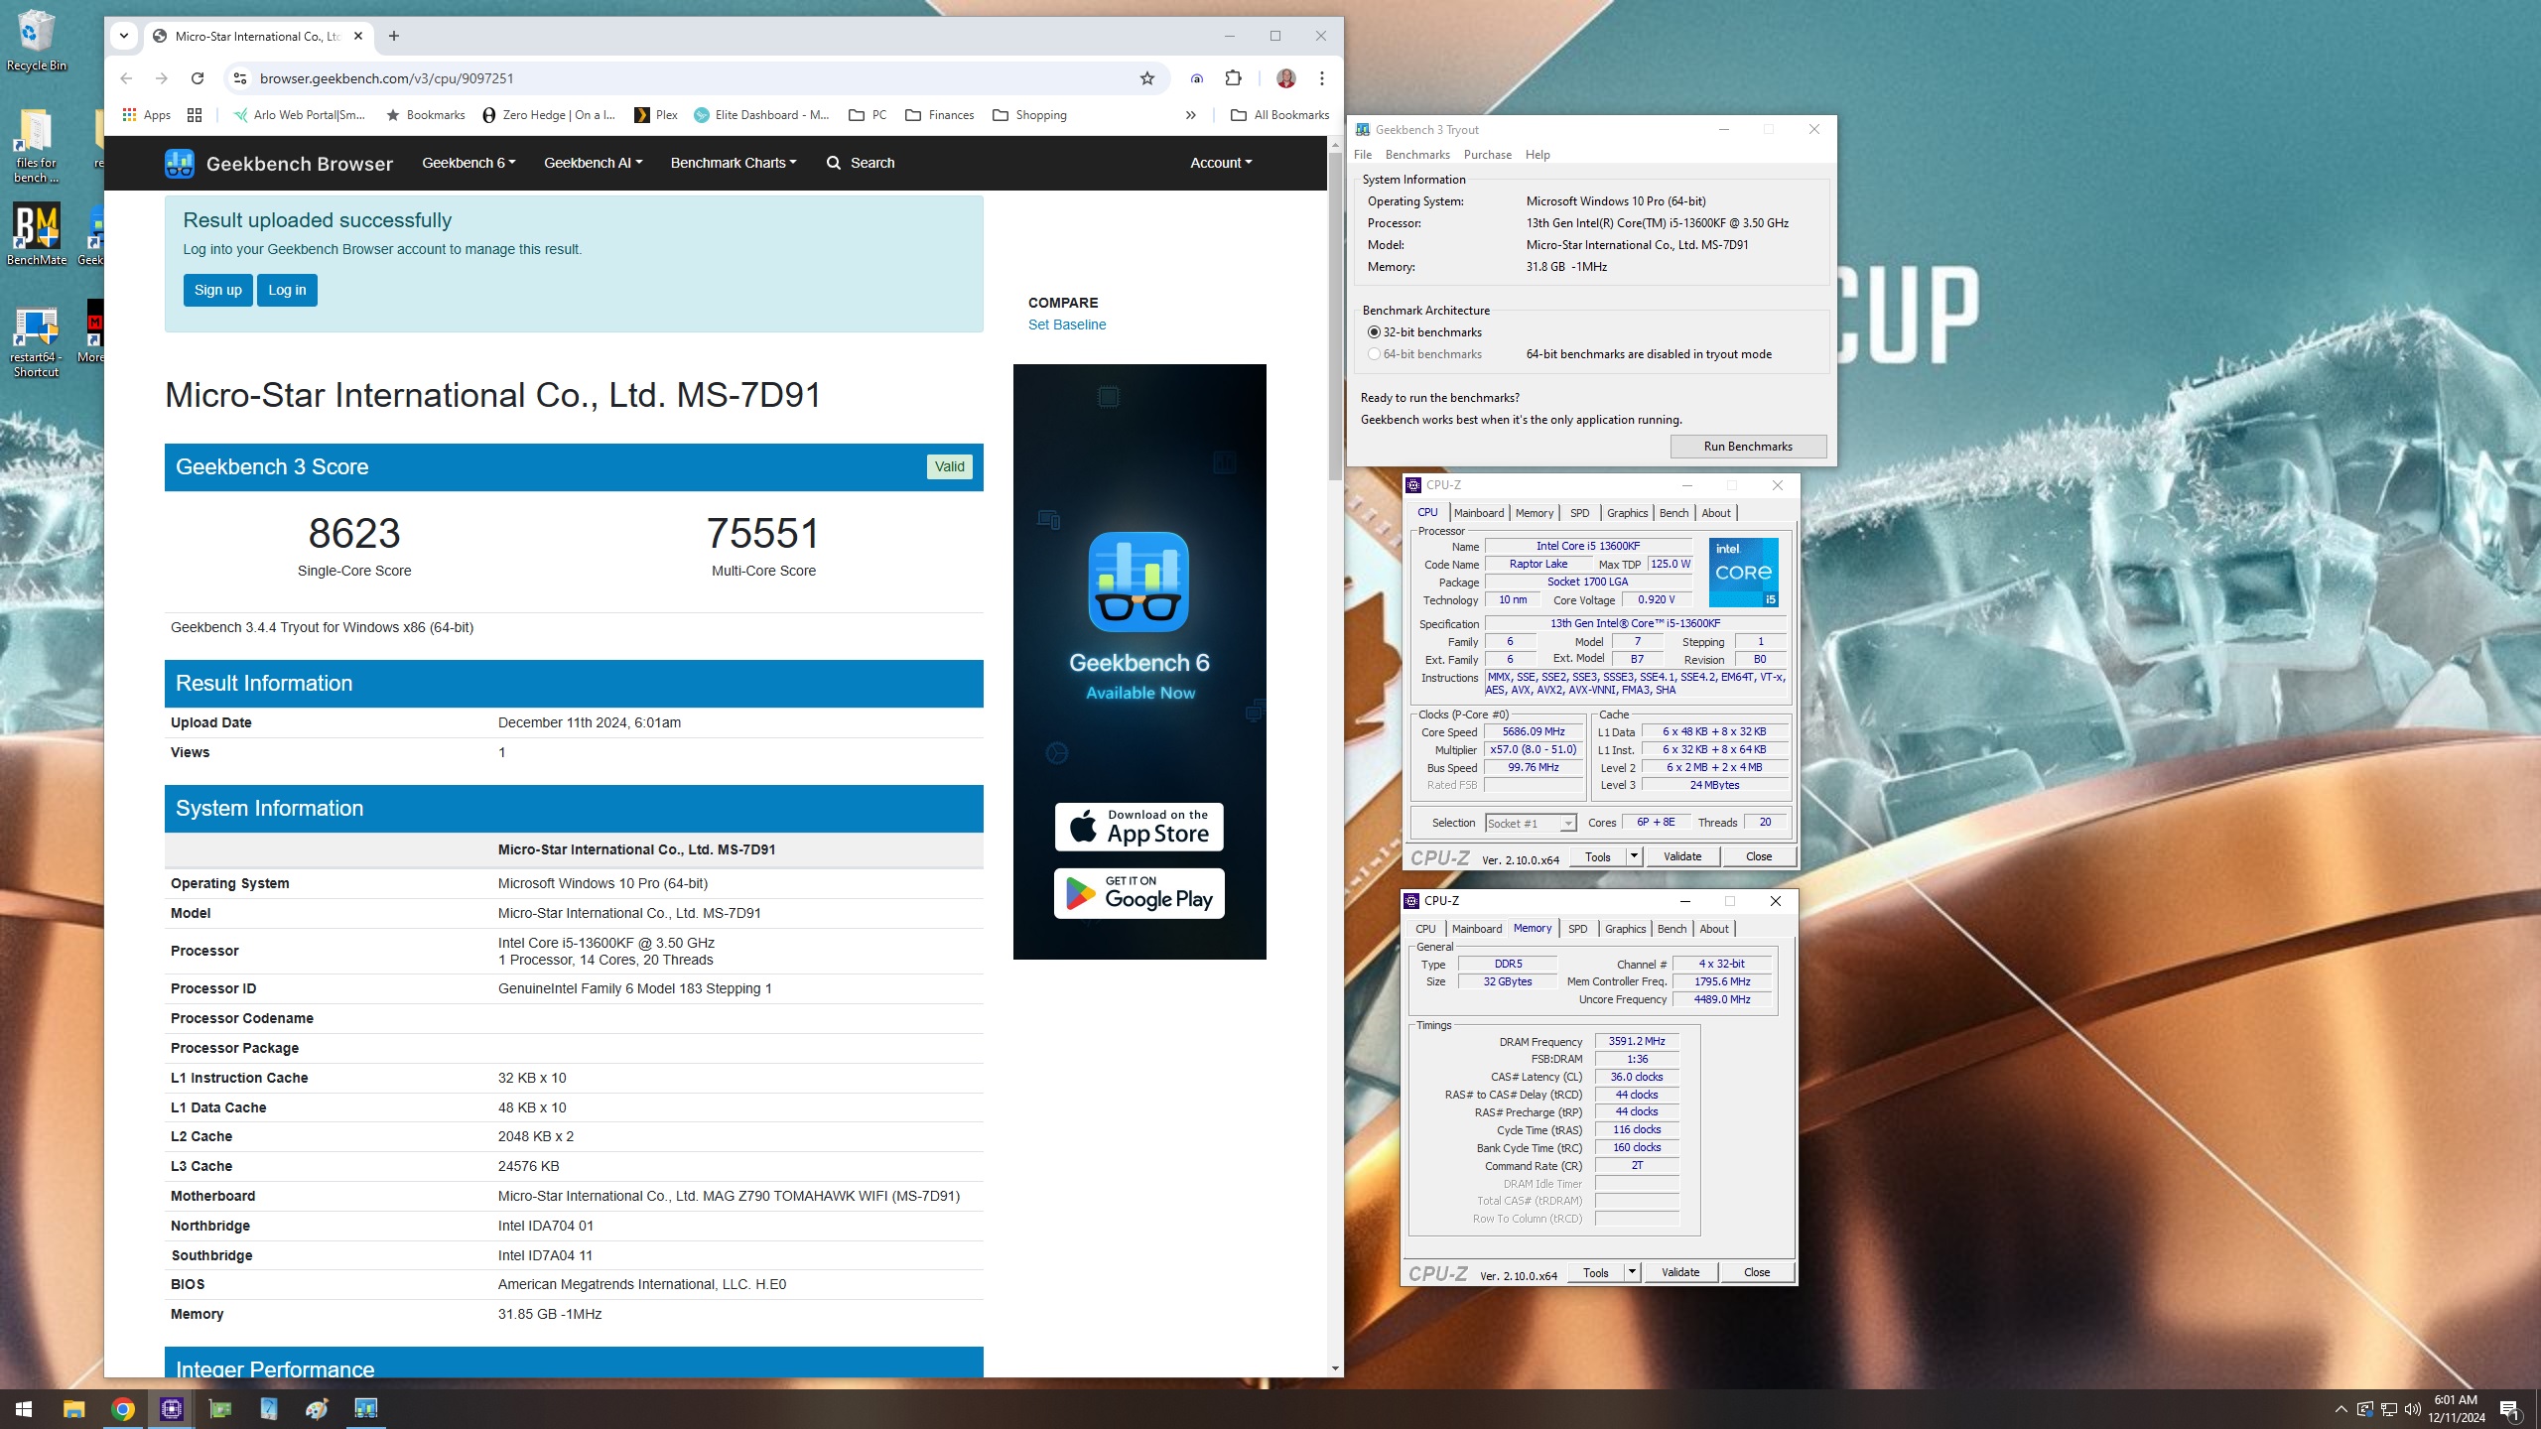
Task: Open the files for bench desktop folder
Action: click(x=36, y=147)
